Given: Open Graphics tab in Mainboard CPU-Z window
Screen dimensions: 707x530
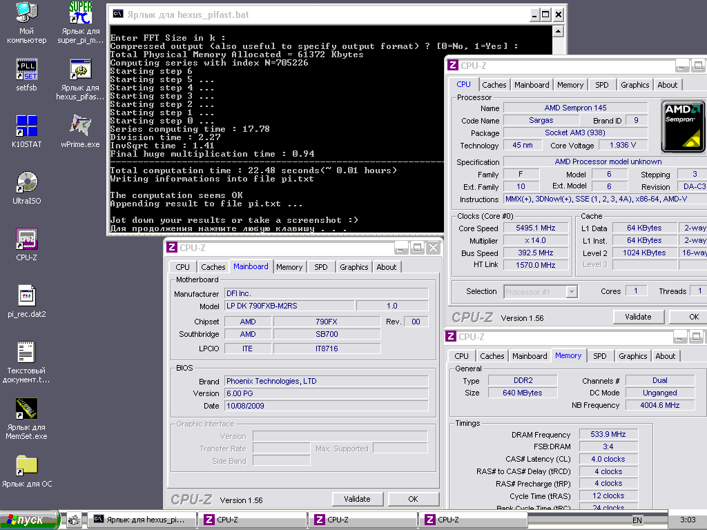Looking at the screenshot, I should [354, 267].
